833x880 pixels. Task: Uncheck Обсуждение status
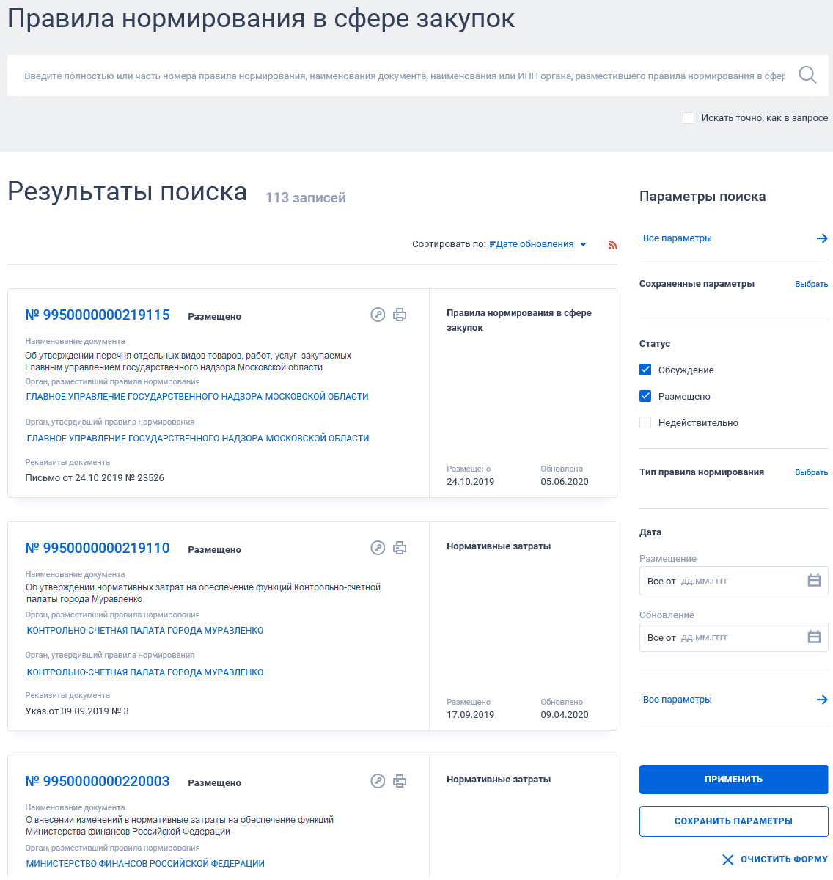[x=645, y=370]
